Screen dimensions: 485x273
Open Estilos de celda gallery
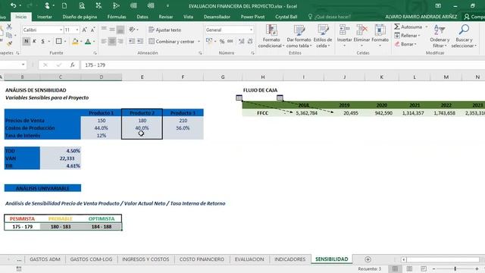click(x=323, y=36)
